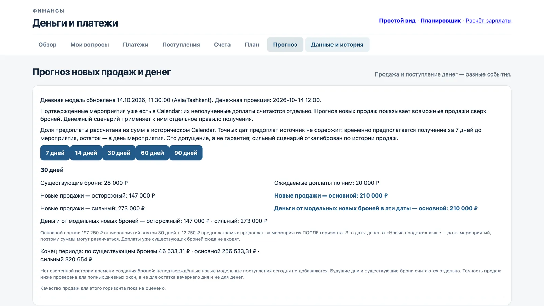Click Новые продажи — осторожный: 147 000 ₽
Viewport: 544px width, 306px height.
(x=98, y=196)
